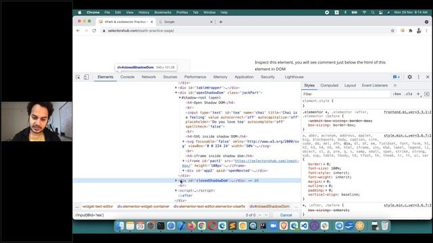Switch to the Layout tab

[x=350, y=86]
